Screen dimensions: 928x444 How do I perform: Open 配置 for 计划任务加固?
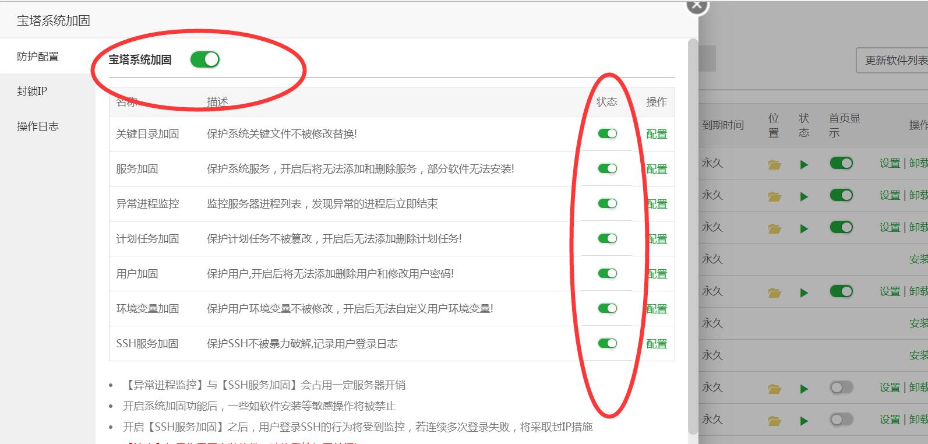(657, 239)
